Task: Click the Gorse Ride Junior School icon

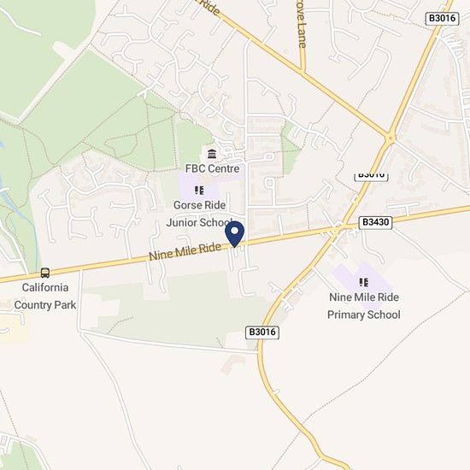Action: click(x=199, y=191)
